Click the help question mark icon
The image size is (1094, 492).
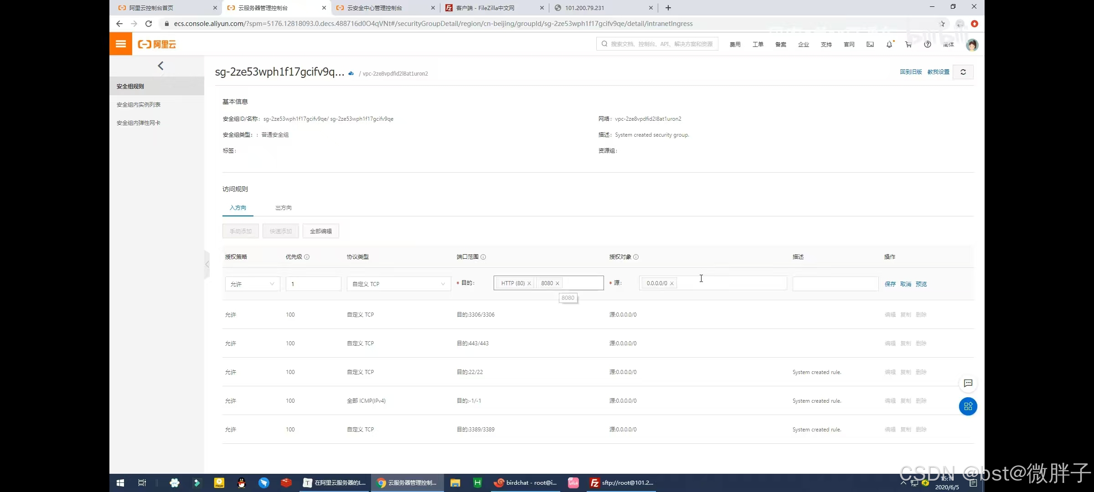coord(927,44)
